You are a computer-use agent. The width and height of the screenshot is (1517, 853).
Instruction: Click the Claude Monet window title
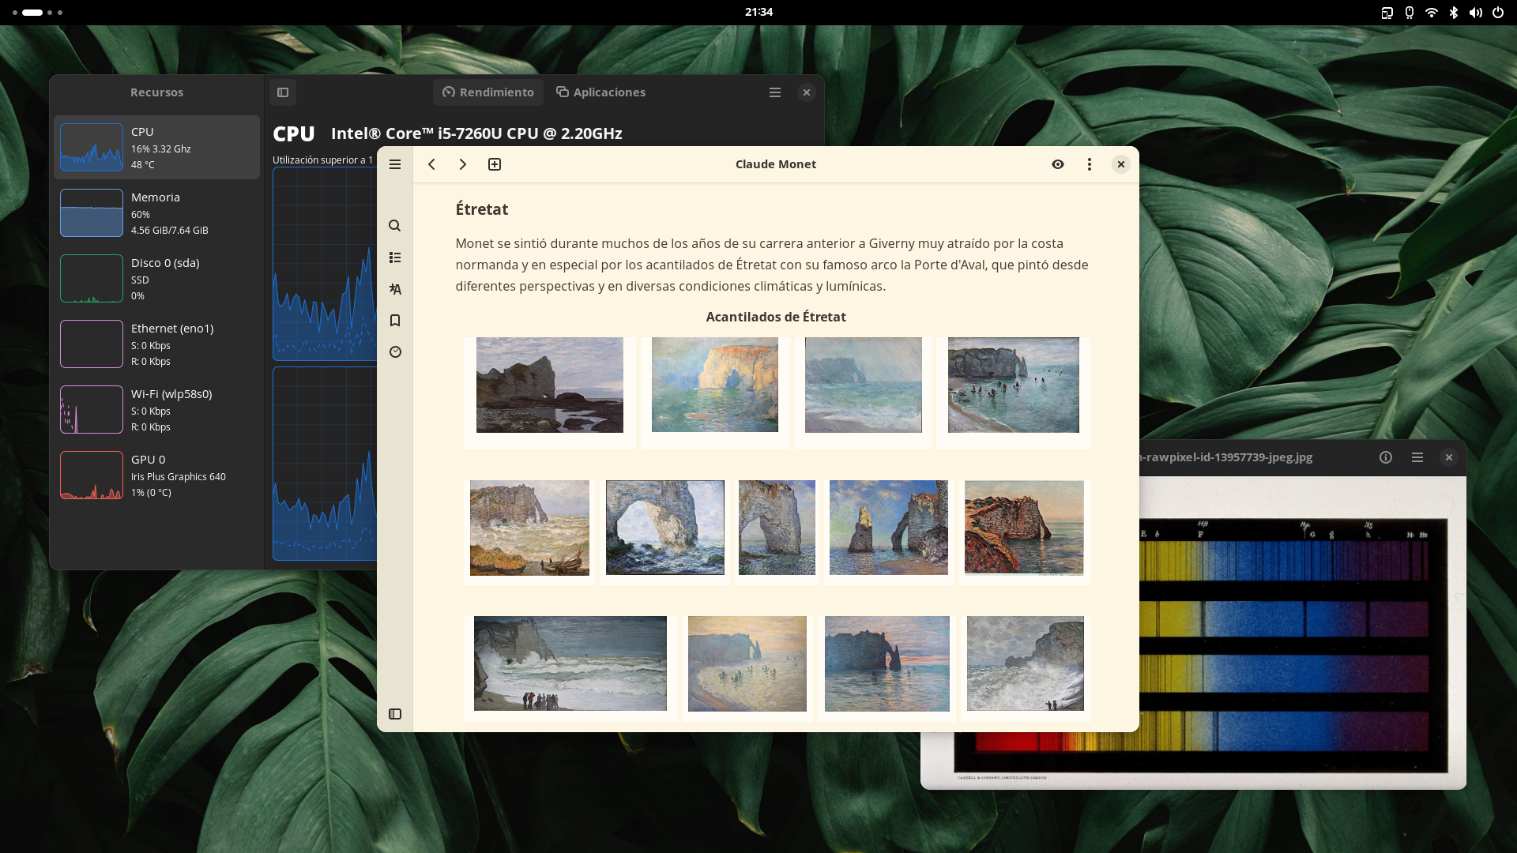tap(776, 164)
